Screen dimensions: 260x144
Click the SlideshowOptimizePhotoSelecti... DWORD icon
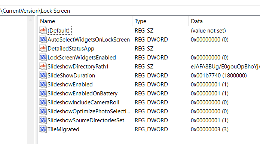point(43,111)
